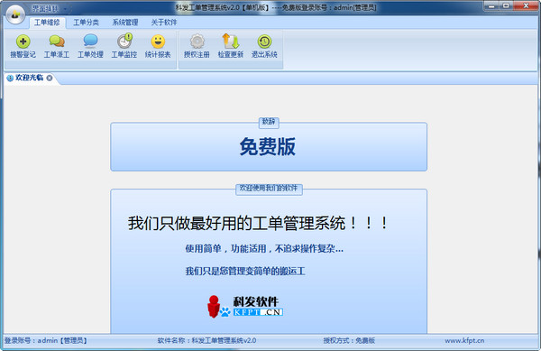Click the round application orb button
This screenshot has width=541, height=351.
[x=15, y=14]
